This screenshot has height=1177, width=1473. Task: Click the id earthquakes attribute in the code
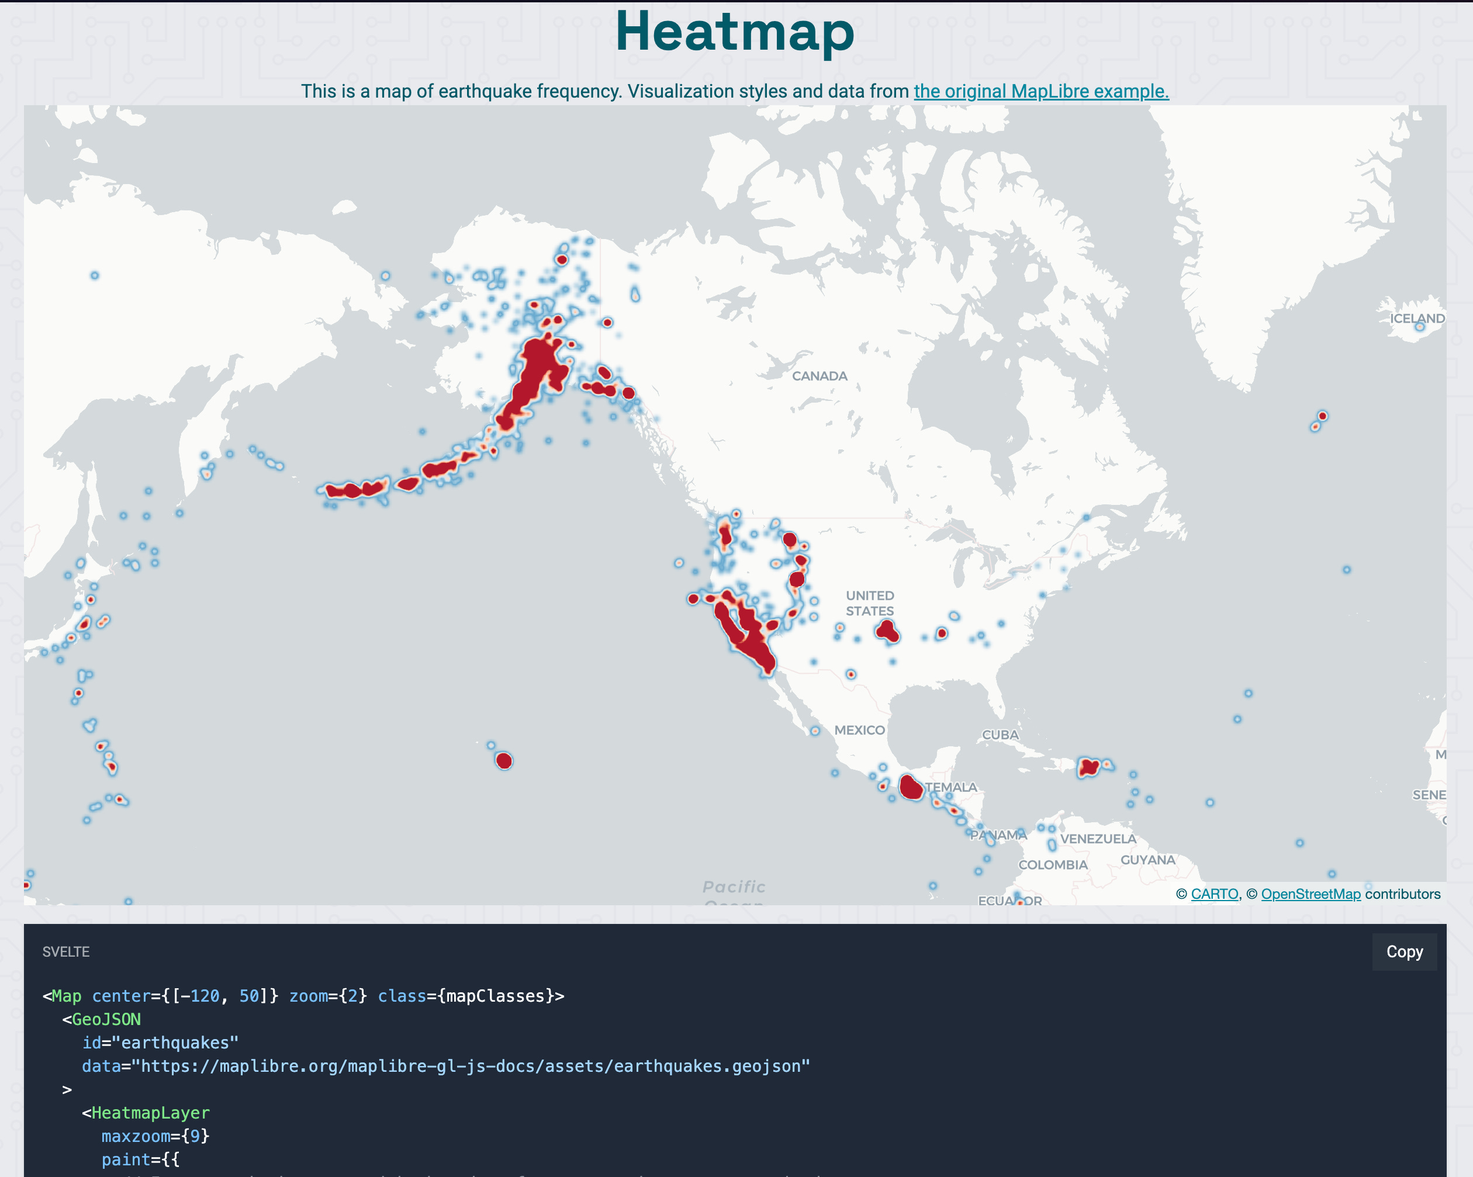pyautogui.click(x=159, y=1043)
